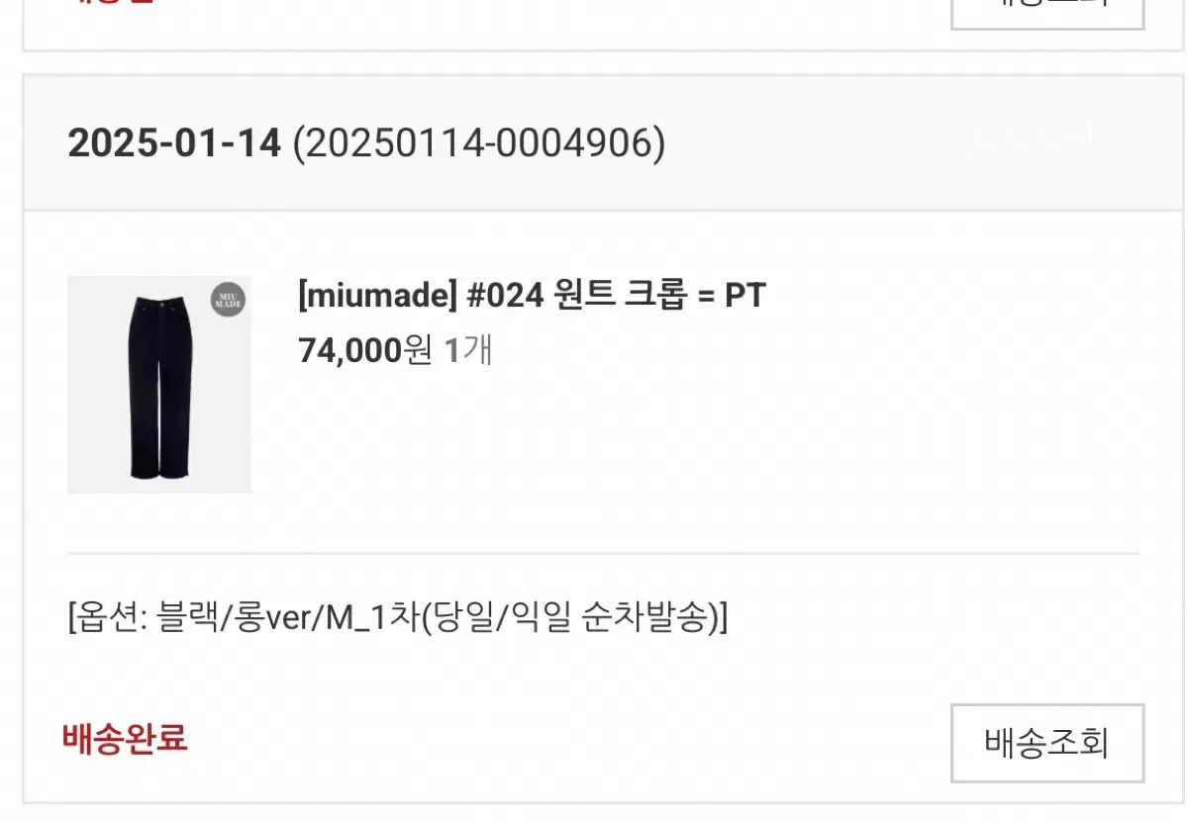Click the 74,000원 price text
The height and width of the screenshot is (822, 1188).
(x=364, y=350)
